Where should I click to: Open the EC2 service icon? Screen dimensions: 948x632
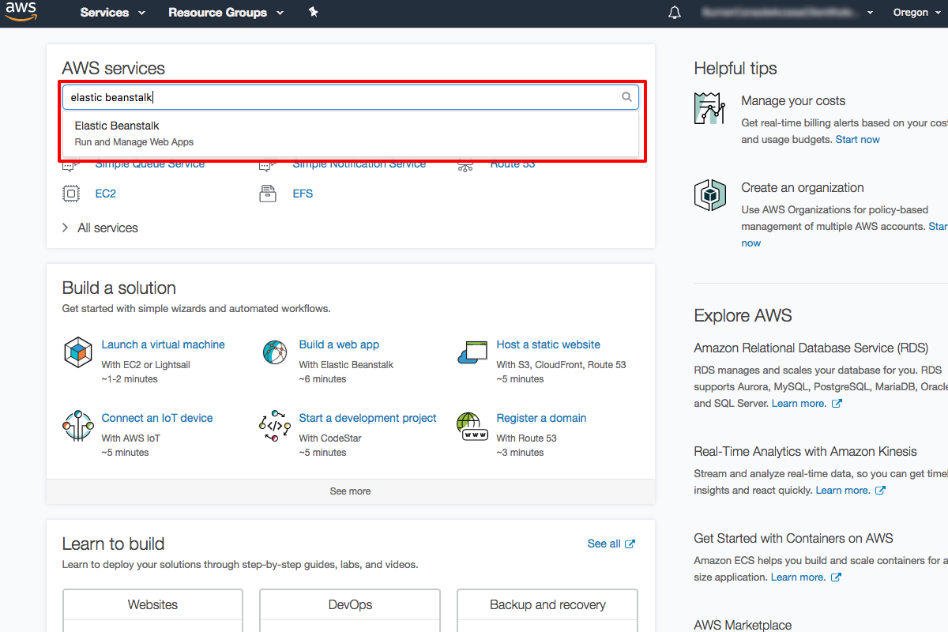pos(71,193)
